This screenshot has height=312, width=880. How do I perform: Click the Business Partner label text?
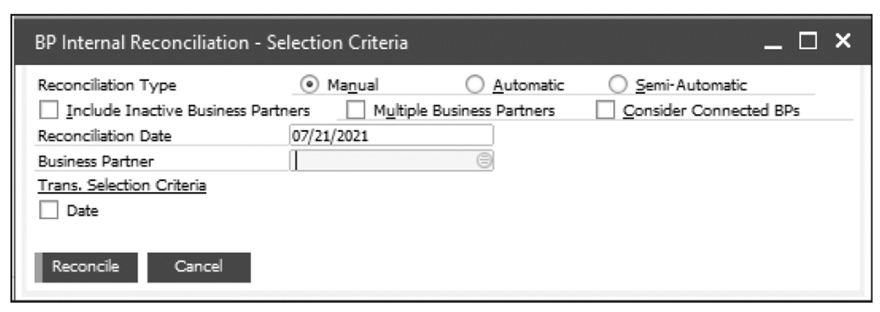pyautogui.click(x=96, y=161)
